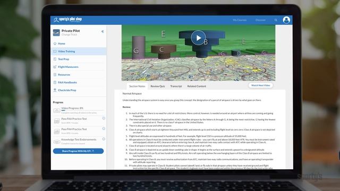Click the Private Pilot course thumbnail icon
The image size is (340, 191).
(56, 33)
